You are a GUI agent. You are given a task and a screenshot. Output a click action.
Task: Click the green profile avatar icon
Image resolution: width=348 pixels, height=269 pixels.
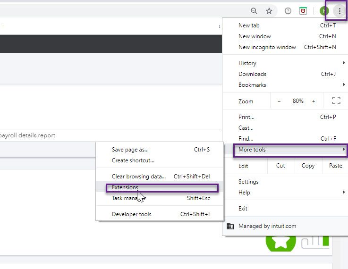click(x=324, y=11)
